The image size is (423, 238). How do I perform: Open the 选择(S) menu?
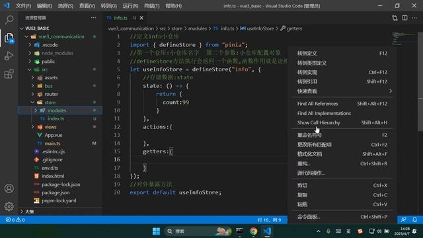(x=65, y=6)
